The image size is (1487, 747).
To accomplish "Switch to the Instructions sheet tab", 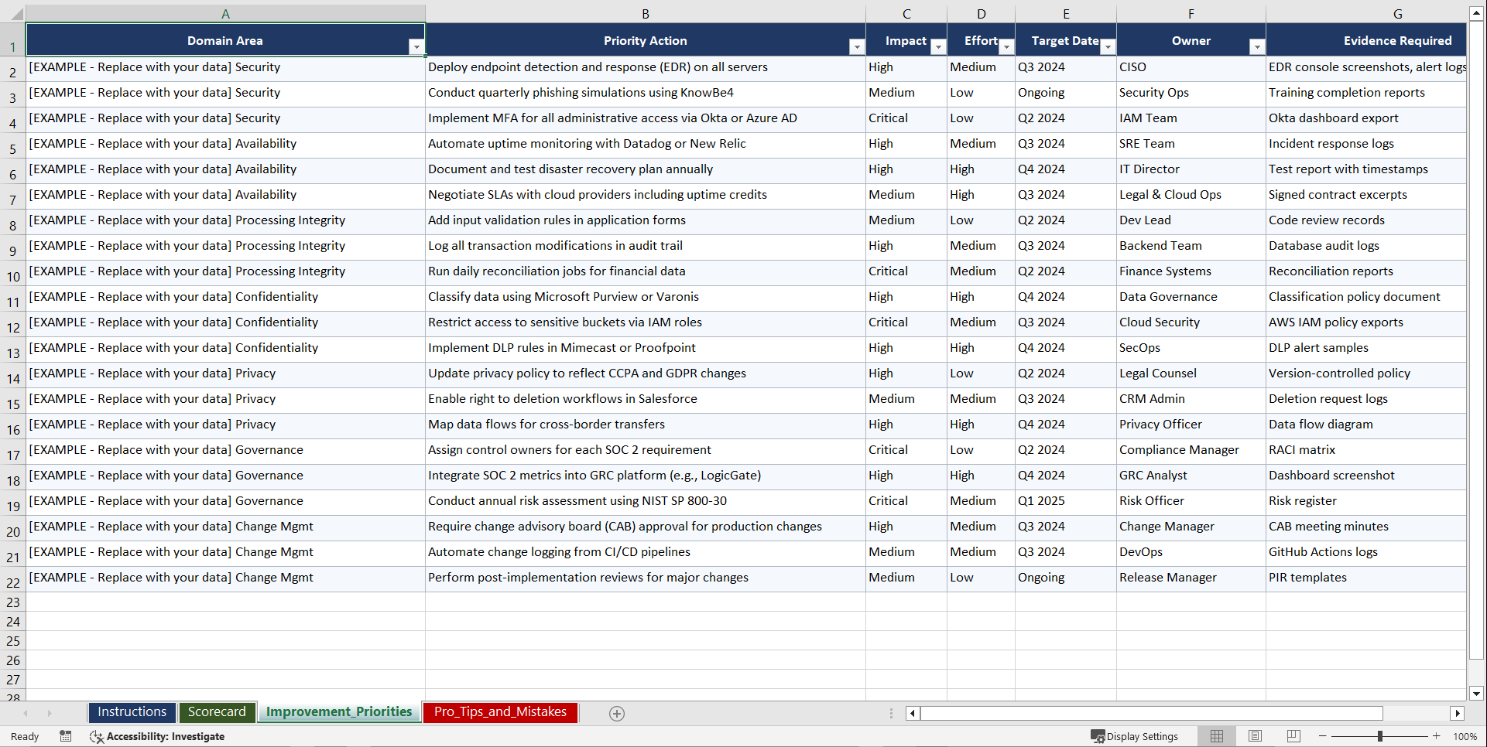I will [x=132, y=711].
